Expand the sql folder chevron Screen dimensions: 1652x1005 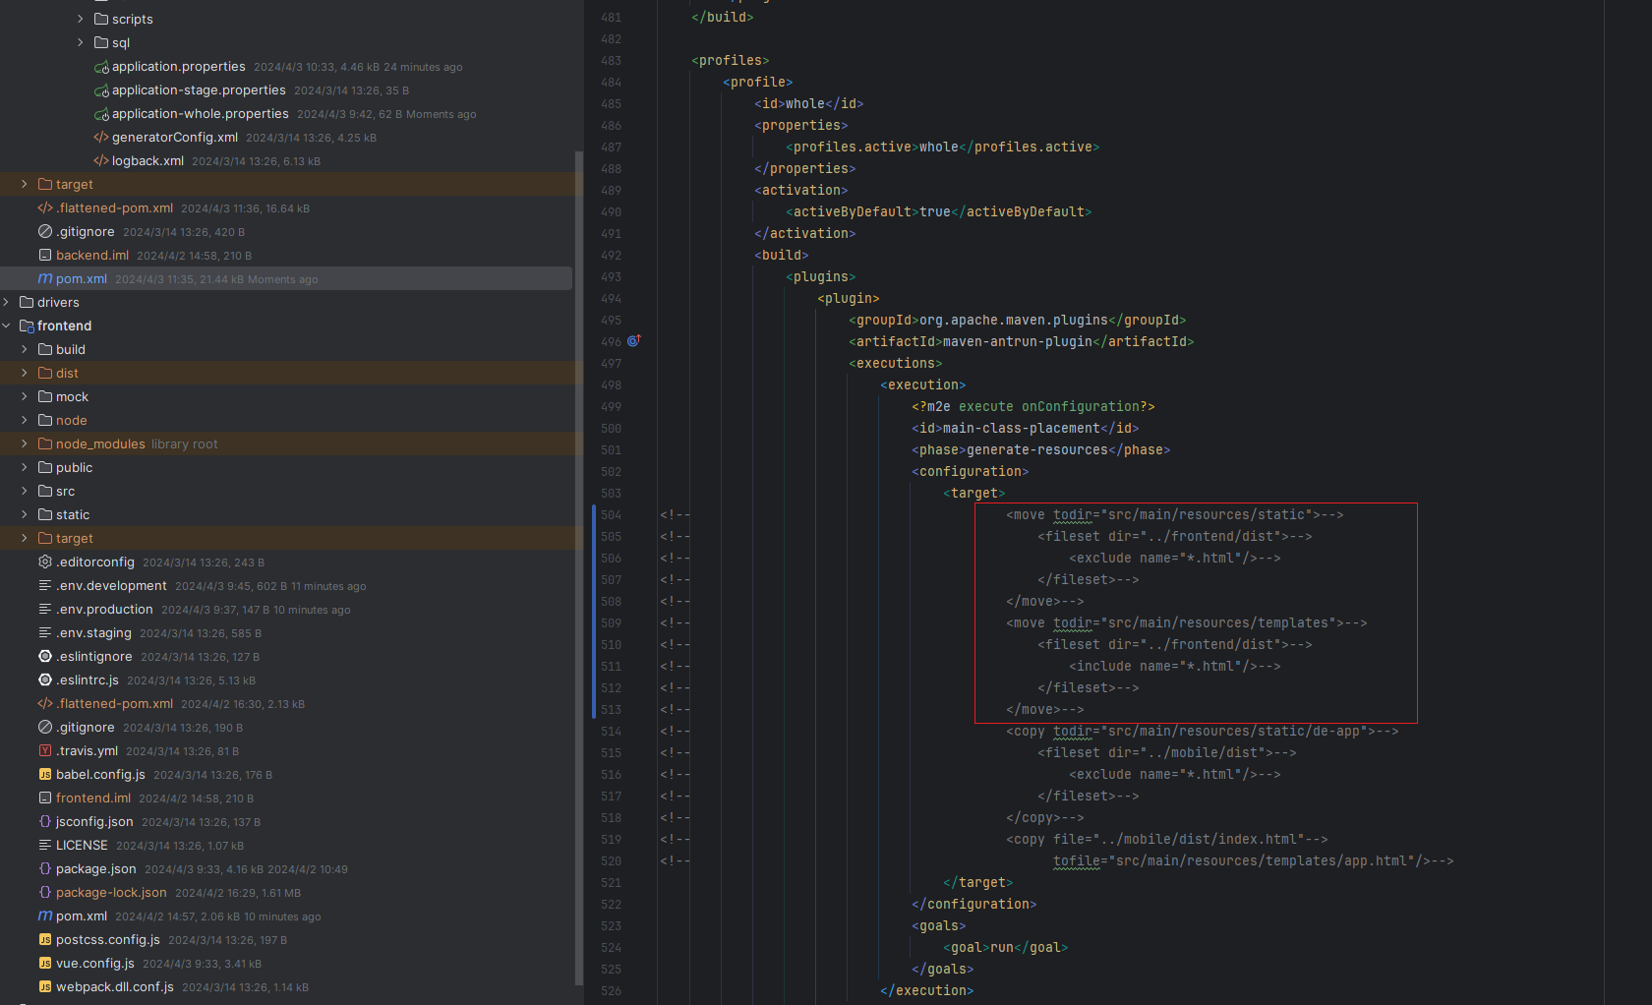coord(81,42)
